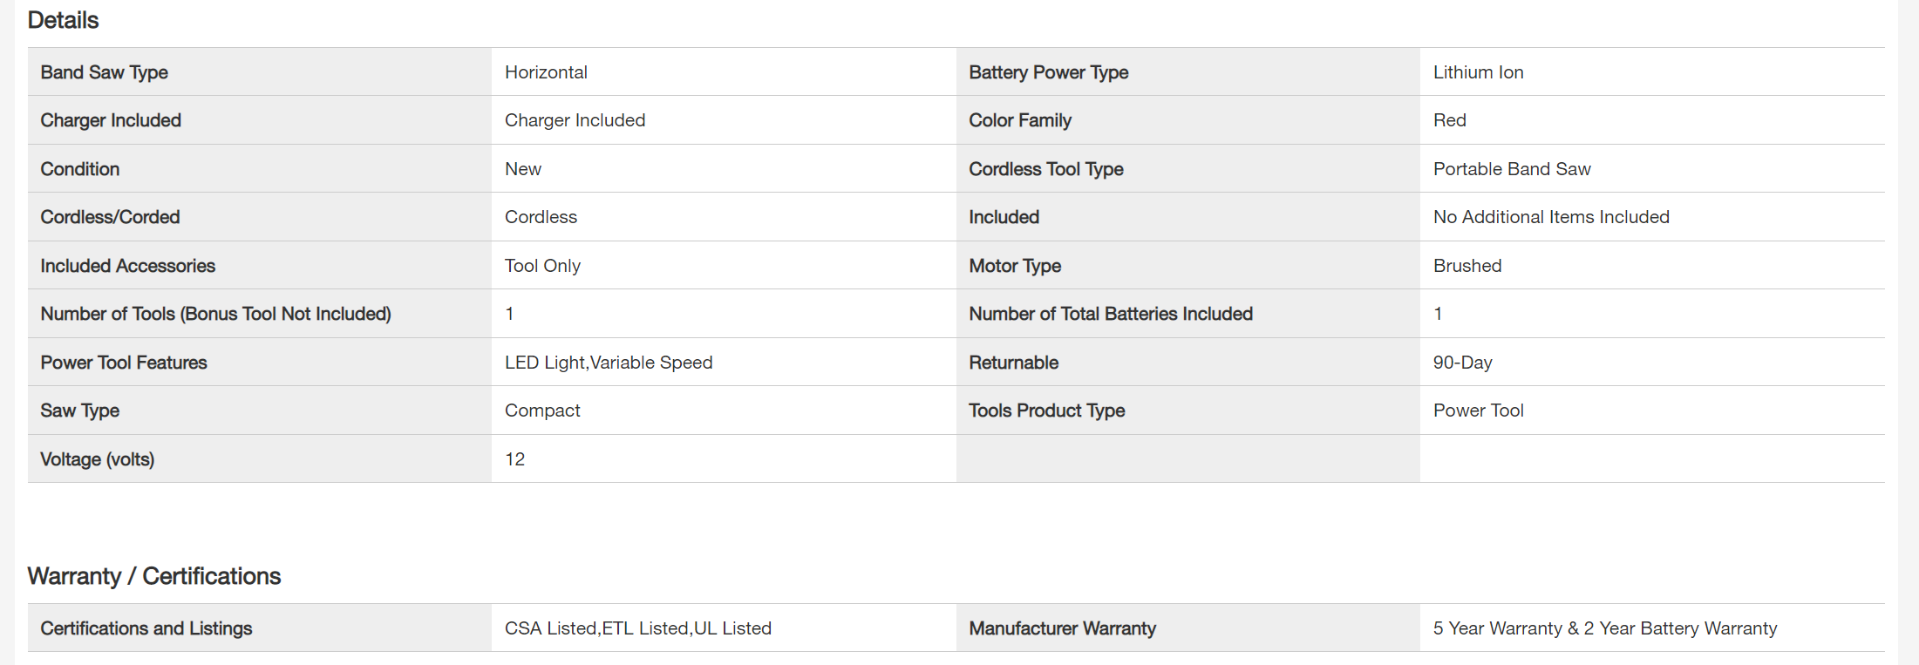Click the Brushed motor type value
This screenshot has height=665, width=1919.
coord(1467,266)
